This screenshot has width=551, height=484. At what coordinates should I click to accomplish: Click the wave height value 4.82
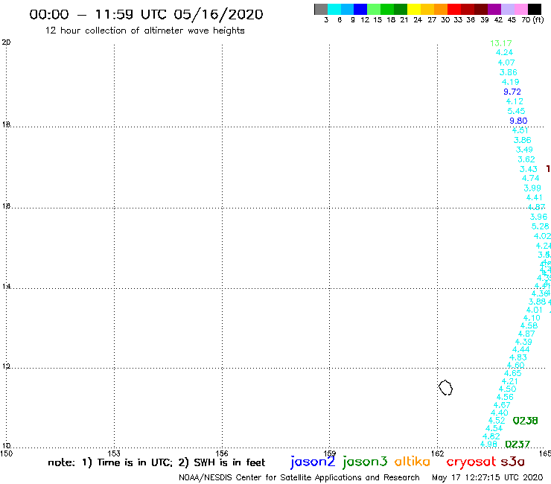[x=491, y=436]
